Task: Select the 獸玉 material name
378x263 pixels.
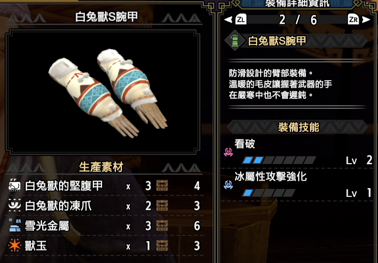Action: [36, 246]
